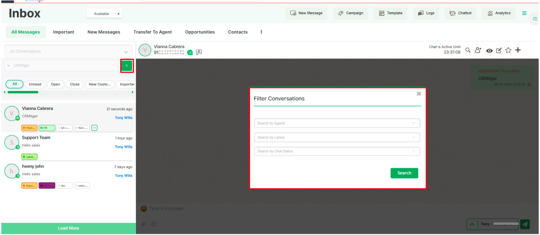Click the h avatar of heeny john
Screen dimensions: 540x235
[11, 171]
